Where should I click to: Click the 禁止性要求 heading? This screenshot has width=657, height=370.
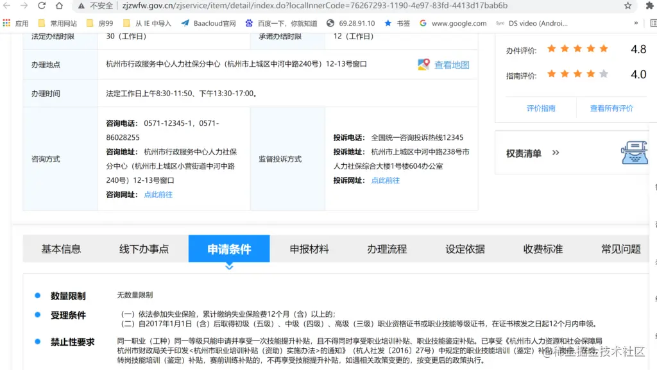pyautogui.click(x=73, y=342)
